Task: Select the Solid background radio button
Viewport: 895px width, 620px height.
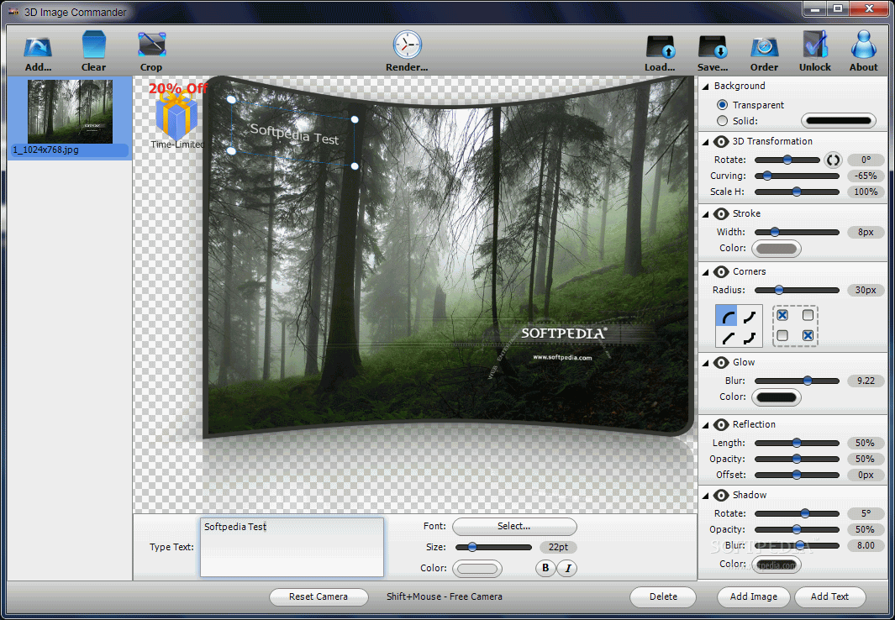Action: [x=722, y=121]
